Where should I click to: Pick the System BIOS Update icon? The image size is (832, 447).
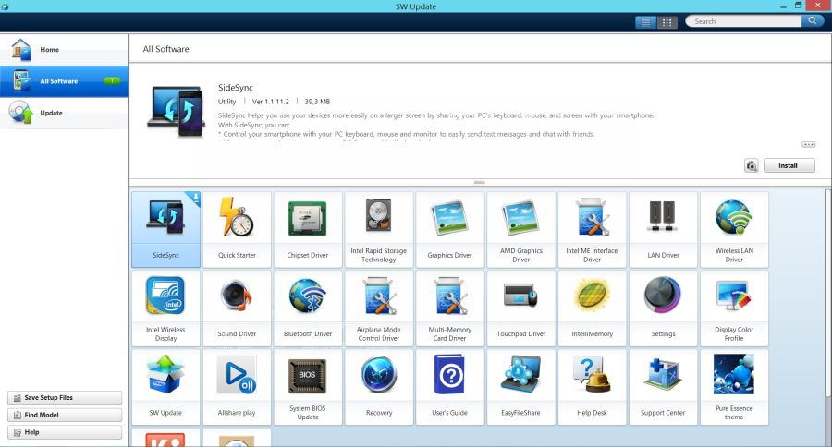(308, 386)
